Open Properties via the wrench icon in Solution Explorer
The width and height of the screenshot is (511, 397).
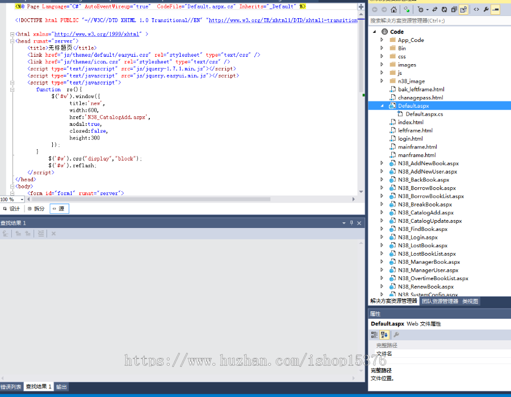[x=486, y=10]
